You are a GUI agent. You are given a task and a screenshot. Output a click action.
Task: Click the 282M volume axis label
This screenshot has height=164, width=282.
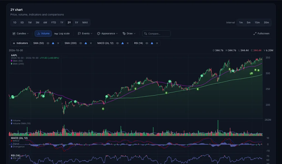(268, 120)
